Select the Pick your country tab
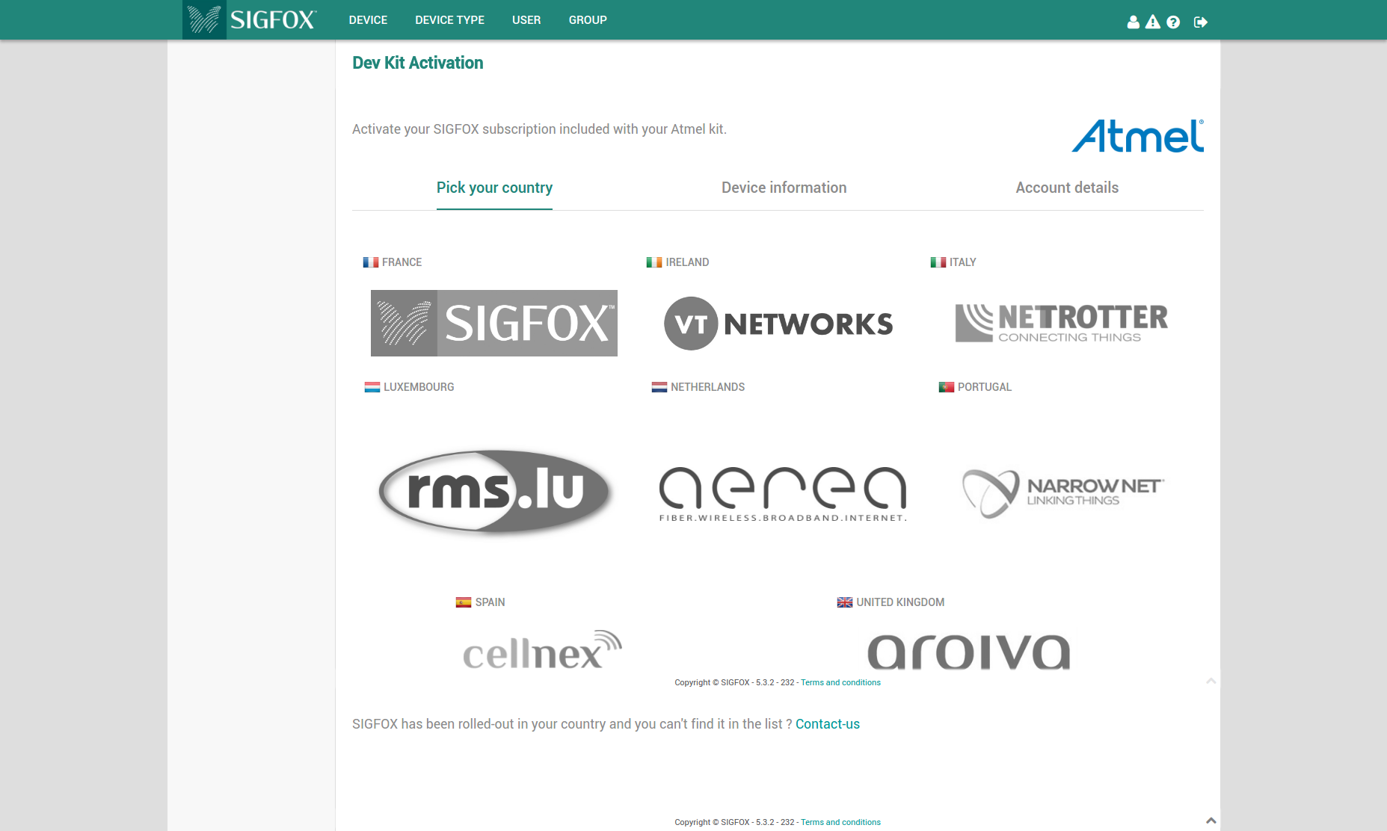Viewport: 1387px width, 831px height. pyautogui.click(x=494, y=188)
